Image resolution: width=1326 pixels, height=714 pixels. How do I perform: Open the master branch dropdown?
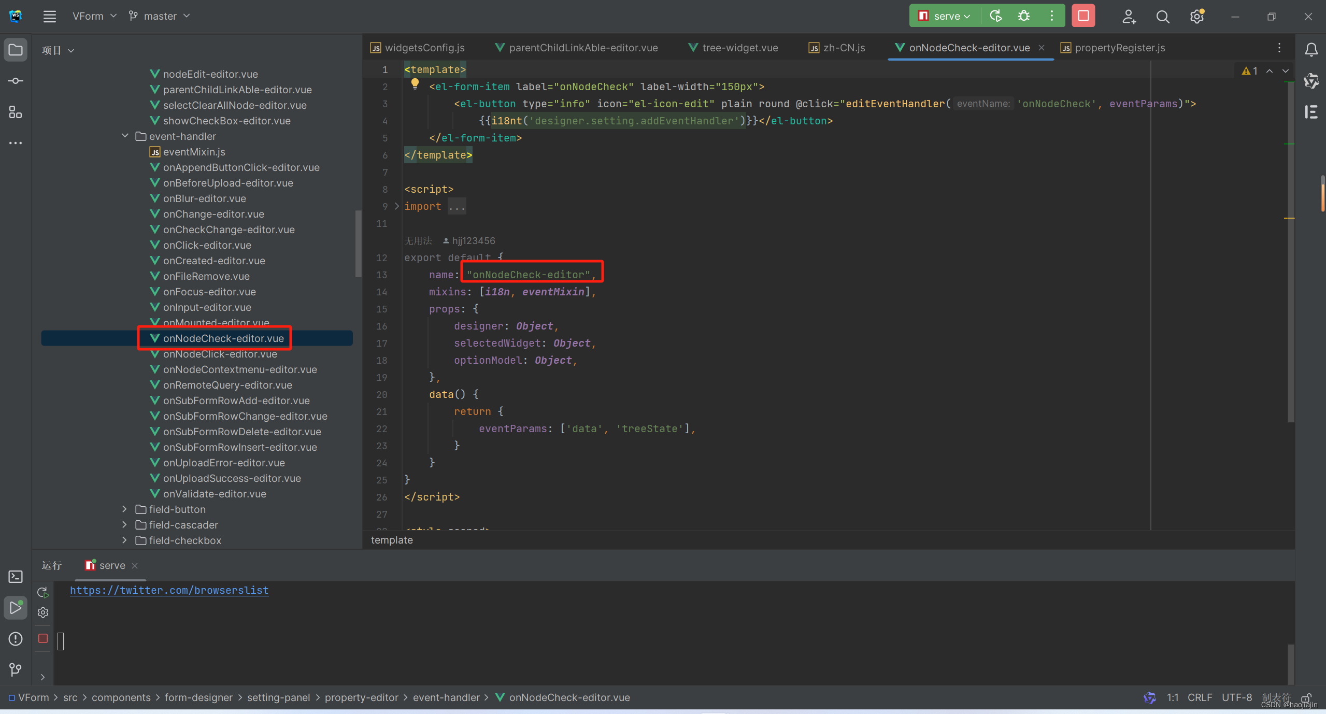tap(160, 16)
